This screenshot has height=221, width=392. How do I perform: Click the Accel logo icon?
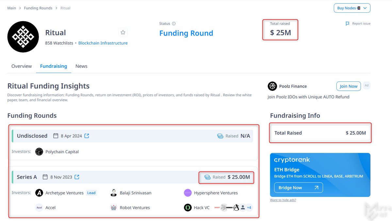[x=39, y=208]
